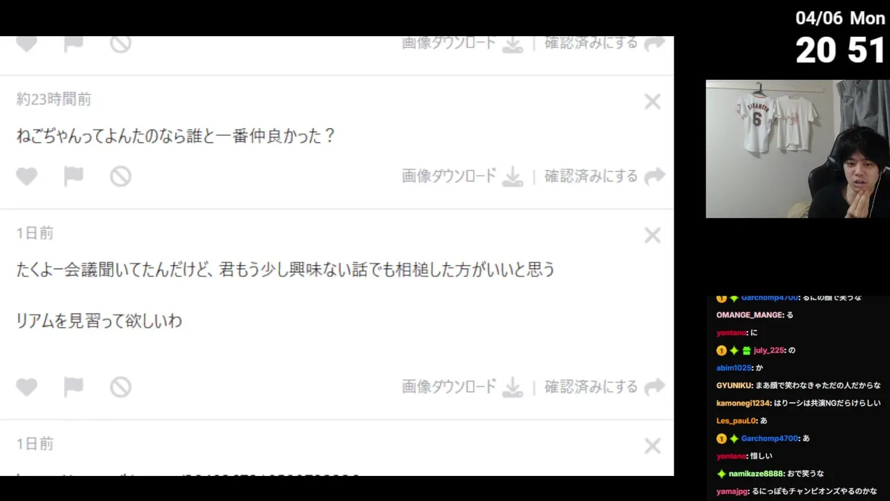Screen dimensions: 890x501
Task: Flag the たくよー会議 message
Action: 73,387
